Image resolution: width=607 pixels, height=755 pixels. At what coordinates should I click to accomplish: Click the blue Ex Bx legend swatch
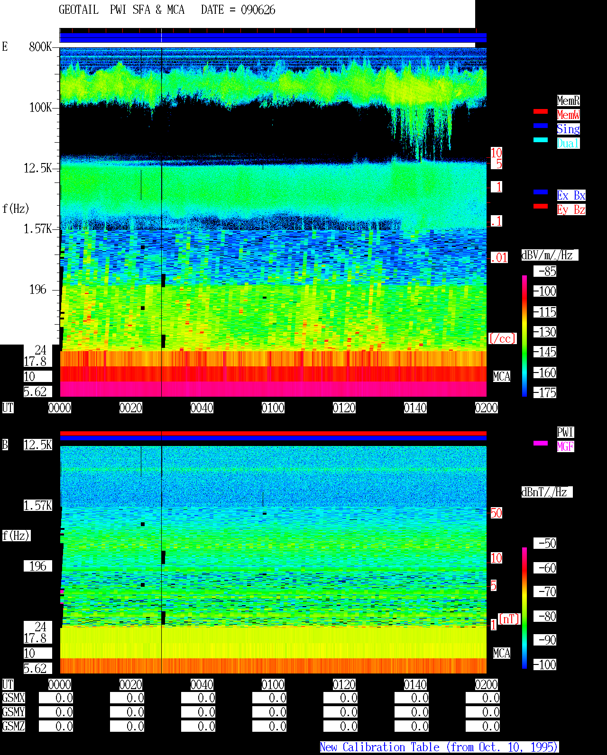point(541,192)
